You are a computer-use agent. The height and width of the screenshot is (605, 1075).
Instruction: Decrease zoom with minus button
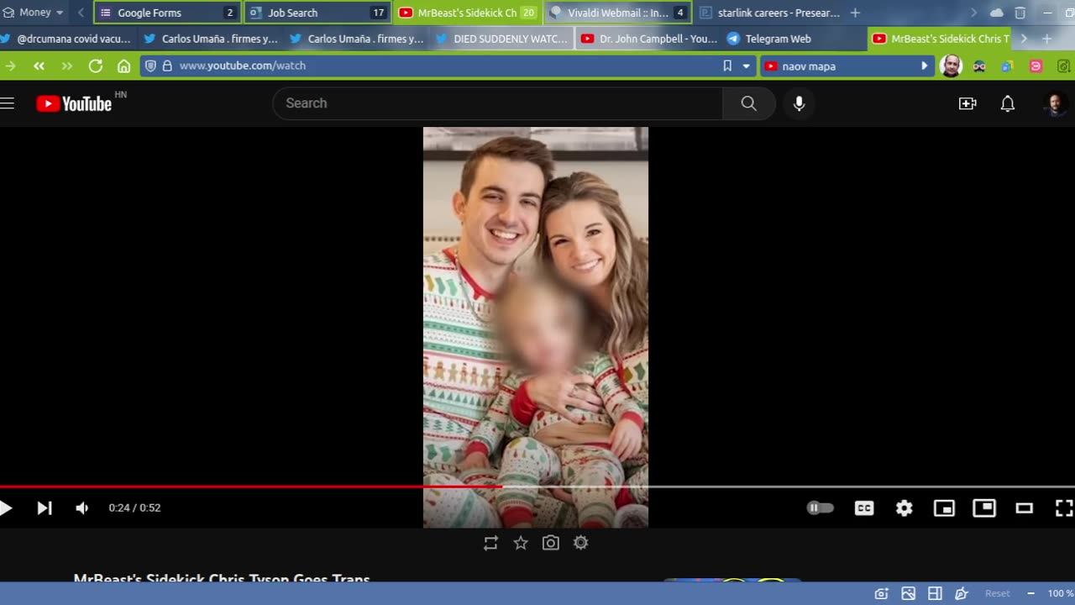click(x=1030, y=593)
